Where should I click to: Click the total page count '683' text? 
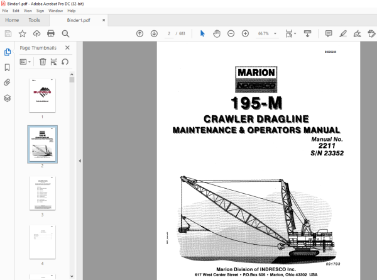pyautogui.click(x=182, y=33)
